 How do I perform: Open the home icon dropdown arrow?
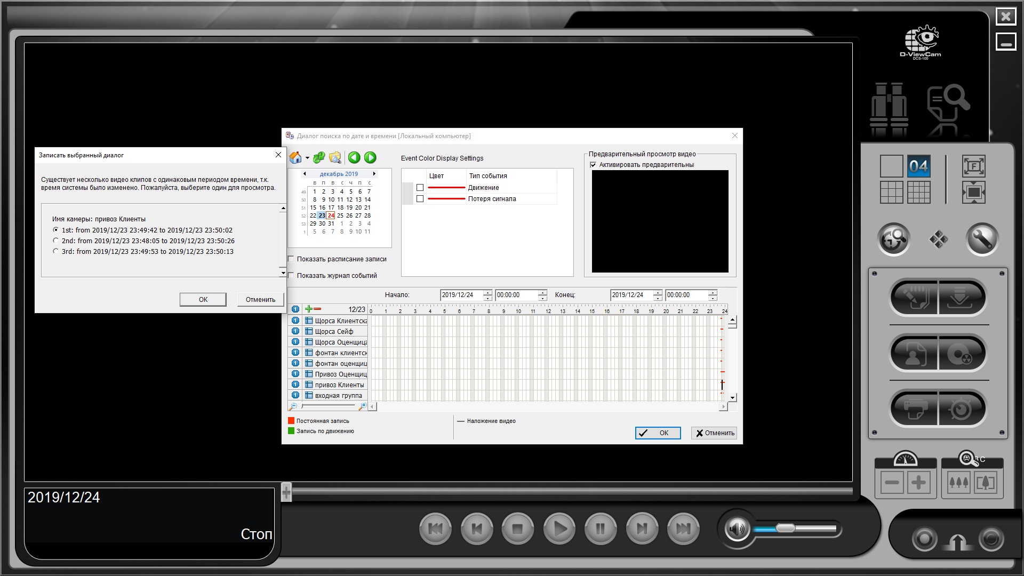307,158
